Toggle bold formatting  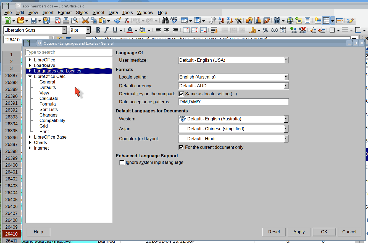[x=98, y=30]
